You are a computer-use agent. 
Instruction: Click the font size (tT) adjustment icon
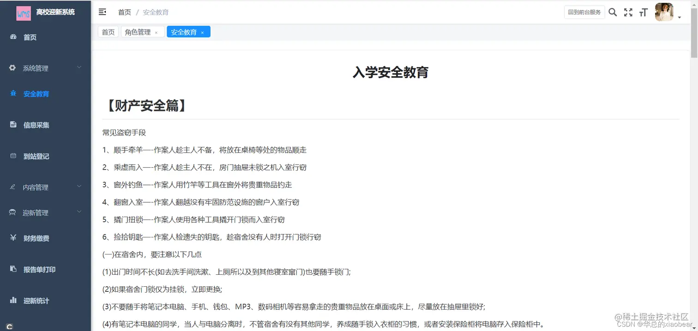643,12
